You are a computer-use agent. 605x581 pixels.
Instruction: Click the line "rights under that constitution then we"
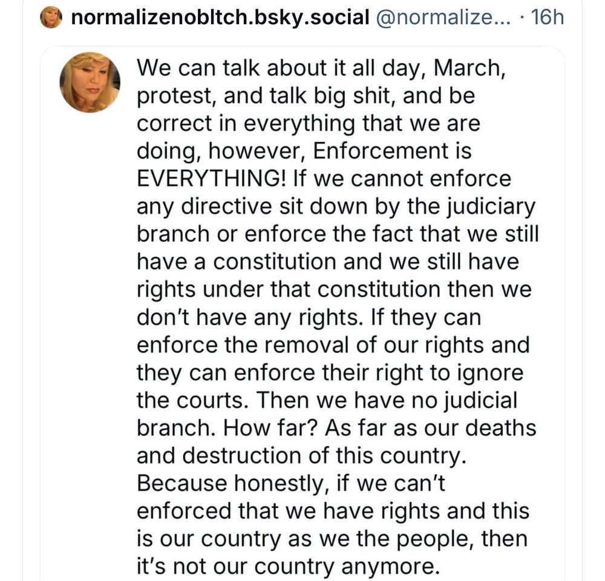pyautogui.click(x=334, y=290)
